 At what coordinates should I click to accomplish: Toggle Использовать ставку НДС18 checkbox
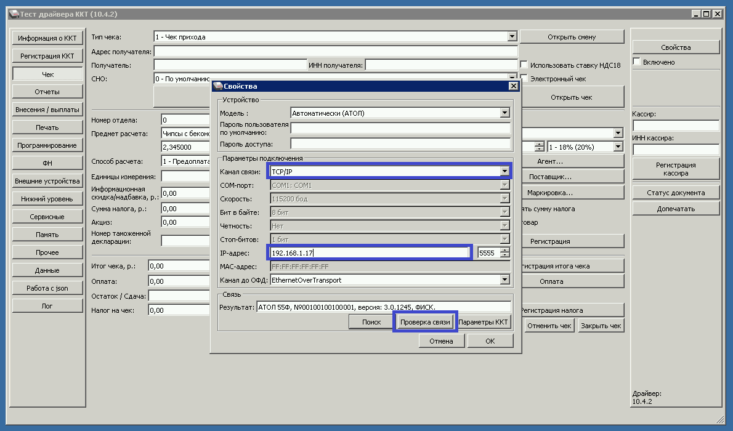524,65
